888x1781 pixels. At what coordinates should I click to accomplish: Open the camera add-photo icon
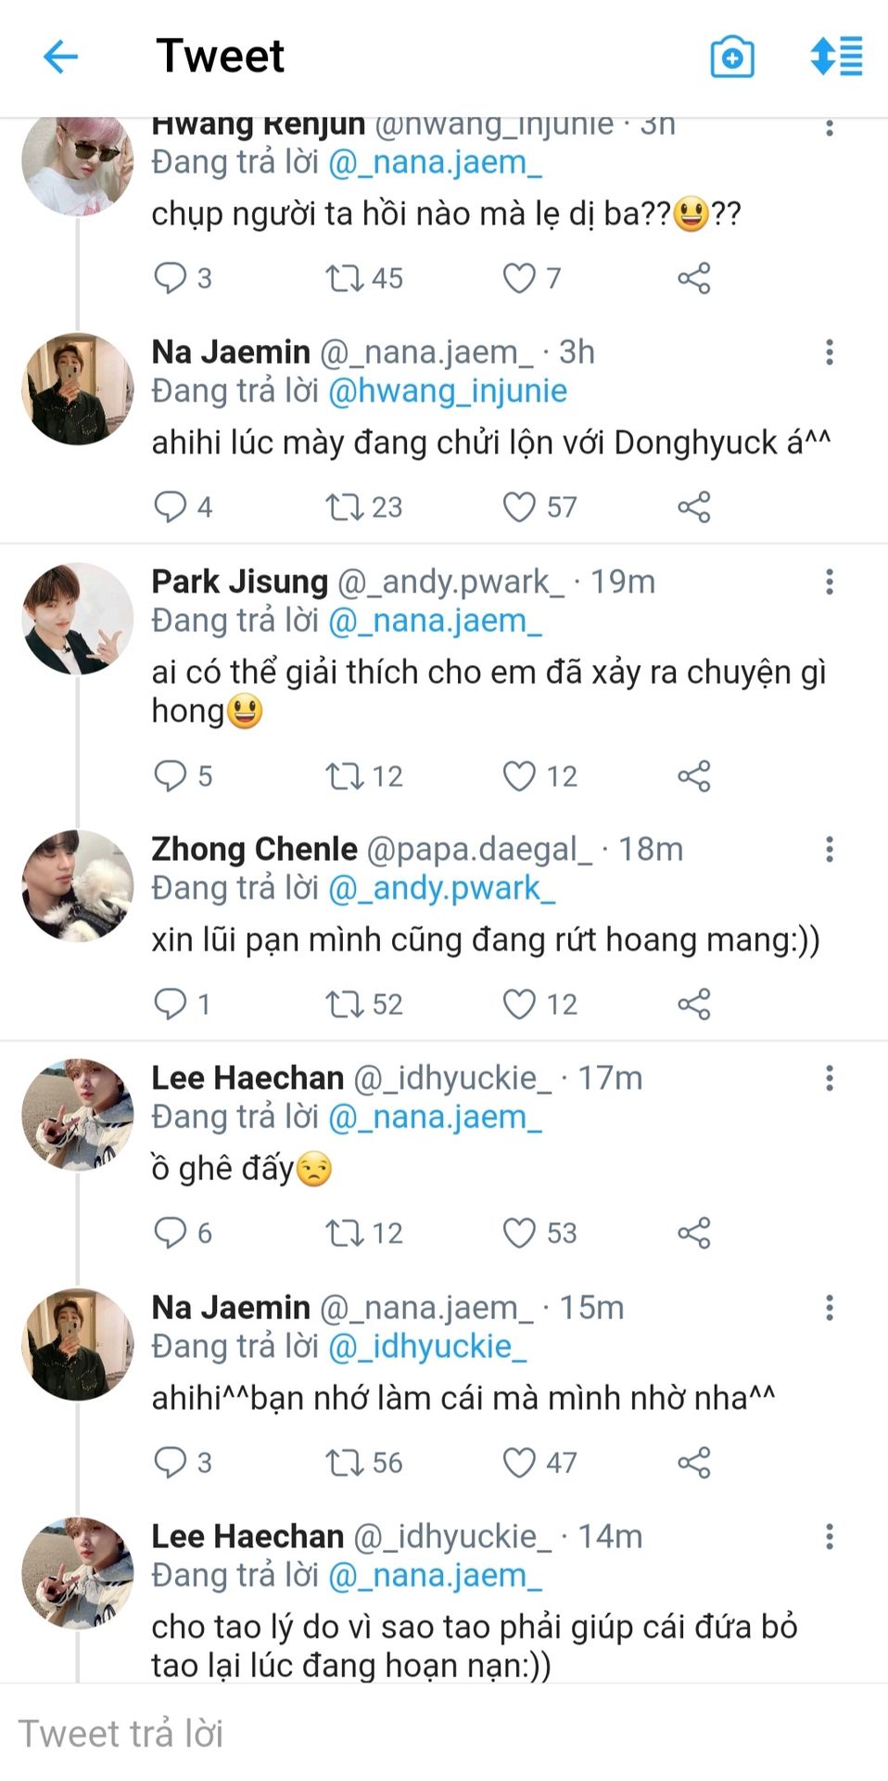(731, 57)
